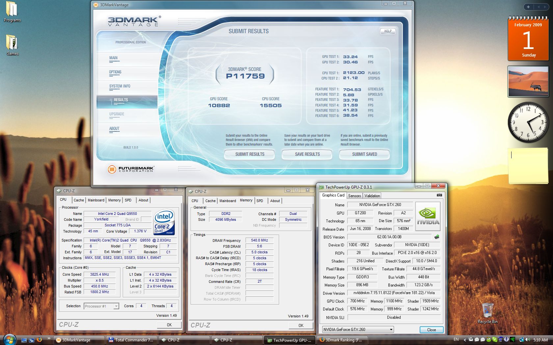Screen dimensions: 553x345
Task: Click GPU-Z Name field NVIDIA GeForce GTX 260
Action: (380, 205)
